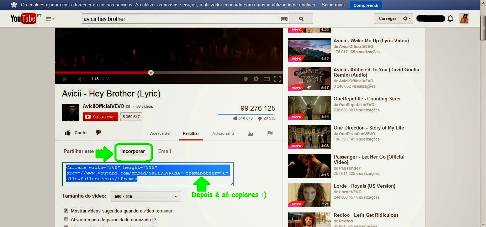This screenshot has width=486, height=227.
Task: Toggle theater mode player size icon
Action: (x=267, y=79)
